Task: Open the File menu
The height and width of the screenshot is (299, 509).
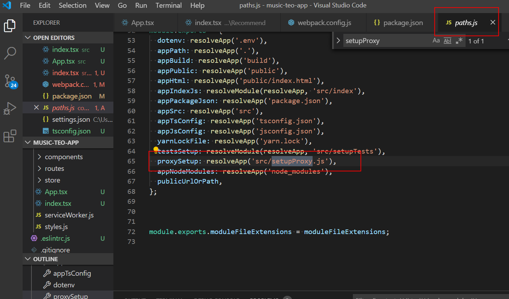Action: tap(25, 5)
